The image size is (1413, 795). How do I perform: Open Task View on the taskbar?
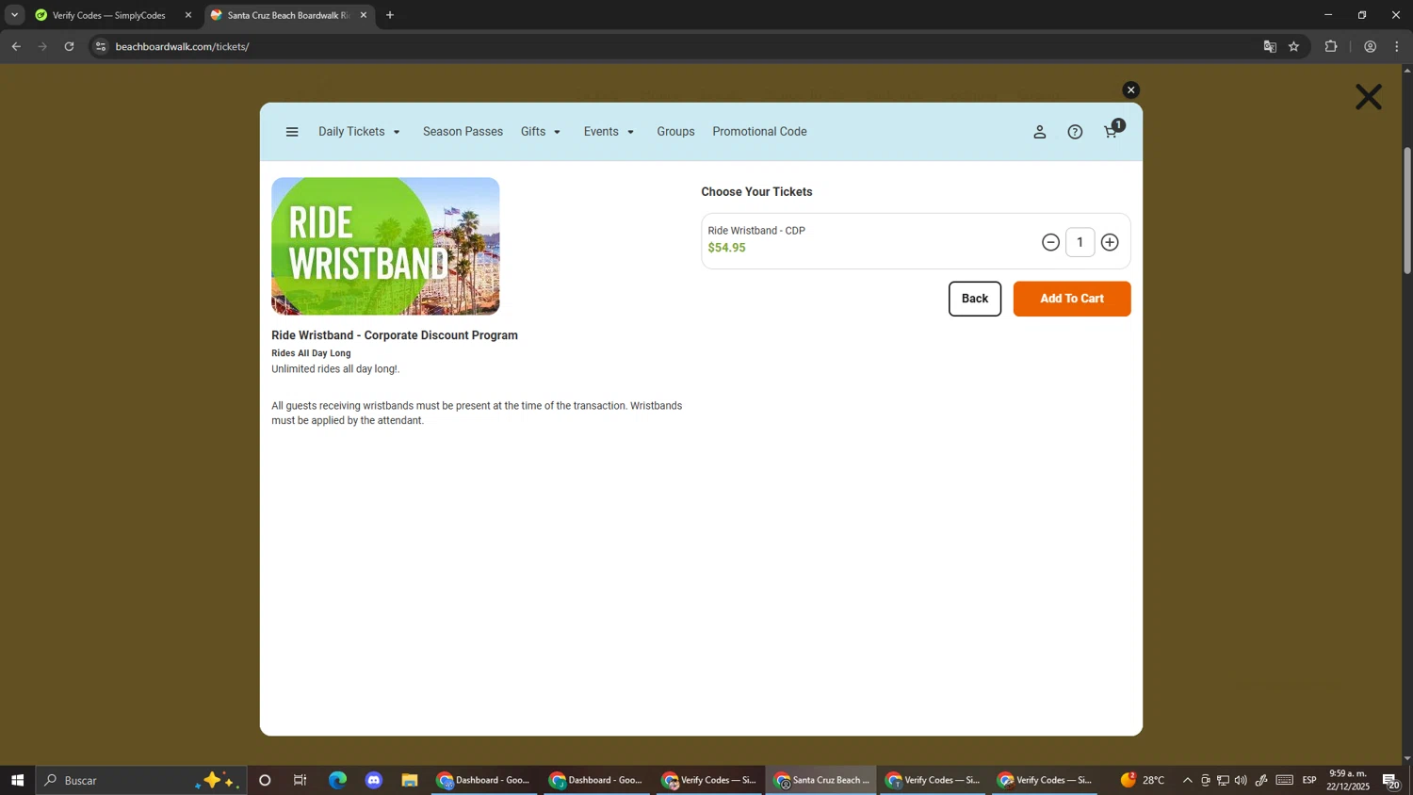(300, 780)
